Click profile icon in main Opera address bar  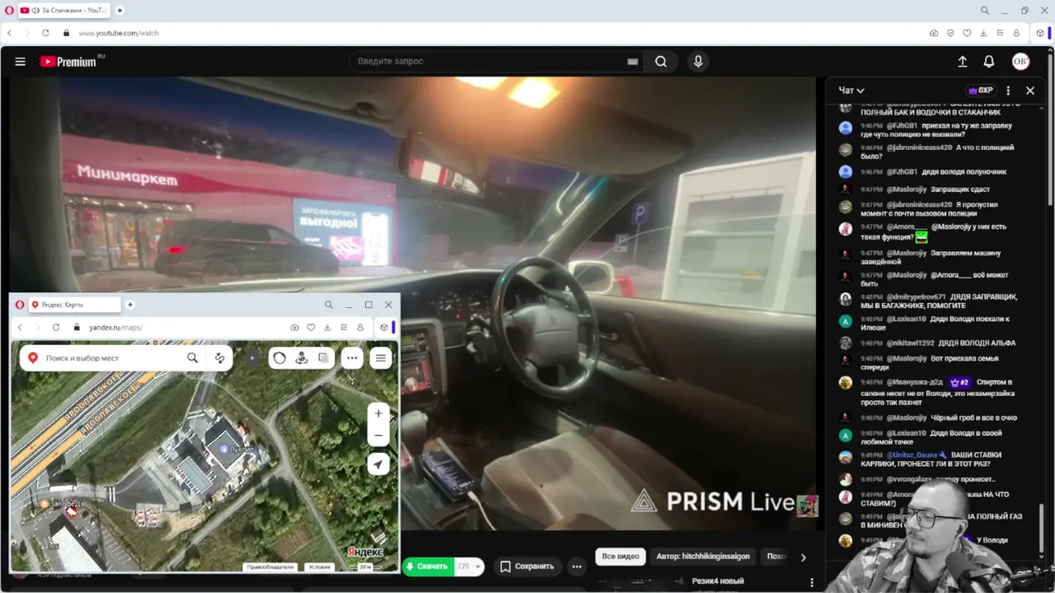pyautogui.click(x=1016, y=33)
